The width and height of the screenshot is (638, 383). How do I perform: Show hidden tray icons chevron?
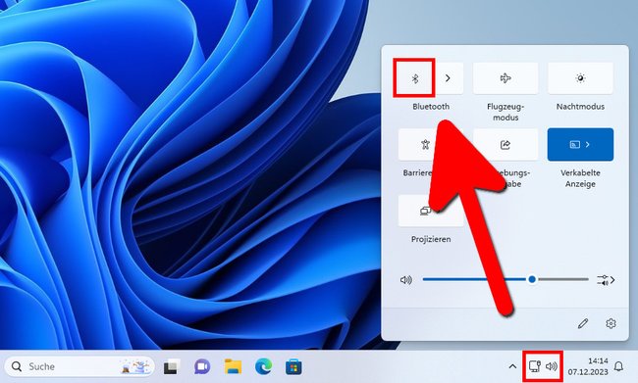512,366
